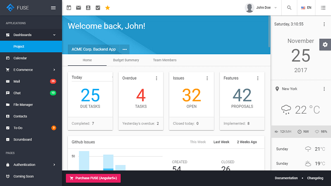Screen dimensions: 331x186
Task: Click the project ellipsis button beside ACME Corp
Action: point(125,49)
